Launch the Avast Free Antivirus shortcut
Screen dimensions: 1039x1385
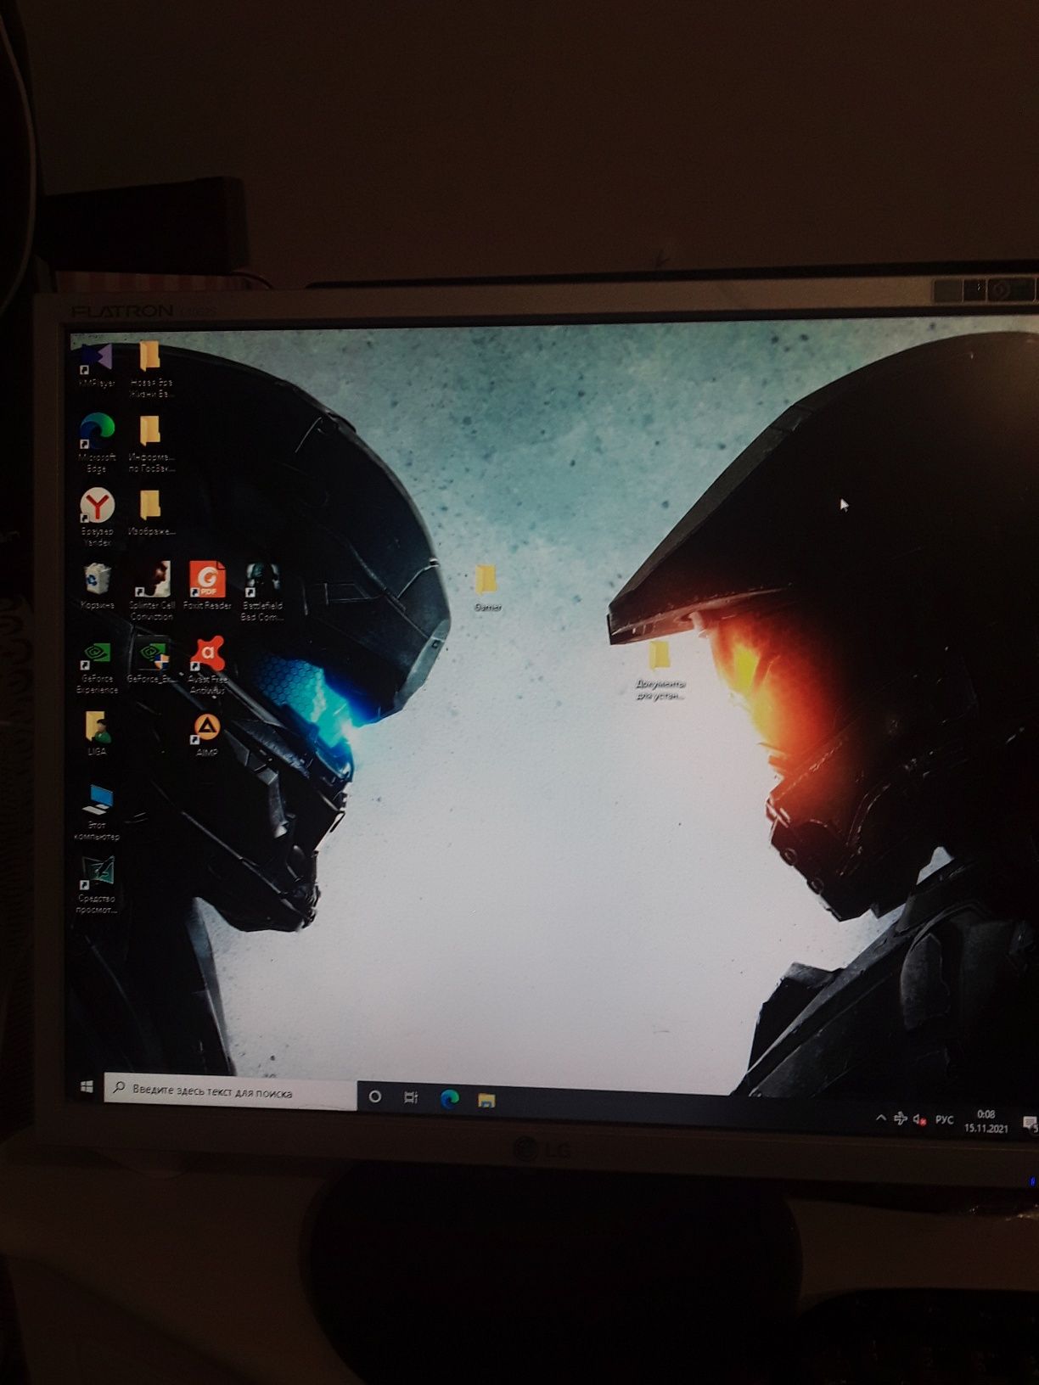pos(207,665)
